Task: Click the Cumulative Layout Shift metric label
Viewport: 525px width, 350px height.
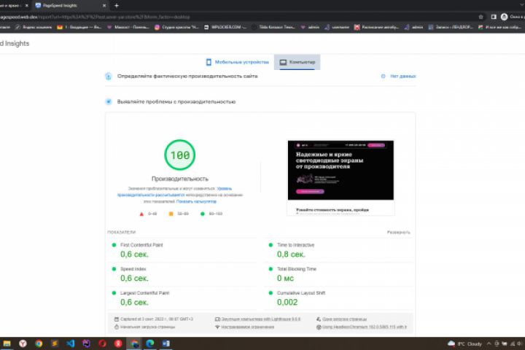Action: 301,292
